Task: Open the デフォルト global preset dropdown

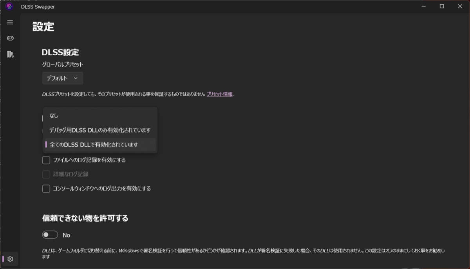Action: pos(62,78)
